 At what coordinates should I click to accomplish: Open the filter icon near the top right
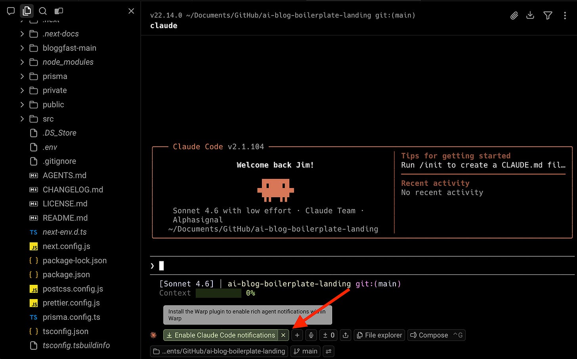coord(548,15)
